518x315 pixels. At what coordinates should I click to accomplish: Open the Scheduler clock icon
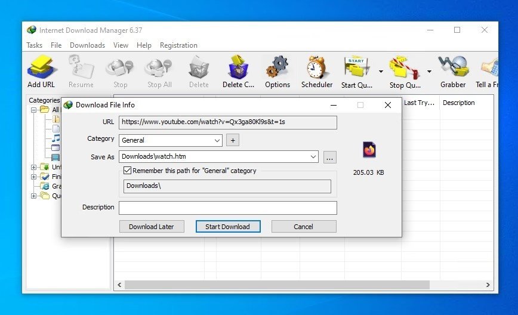316,67
